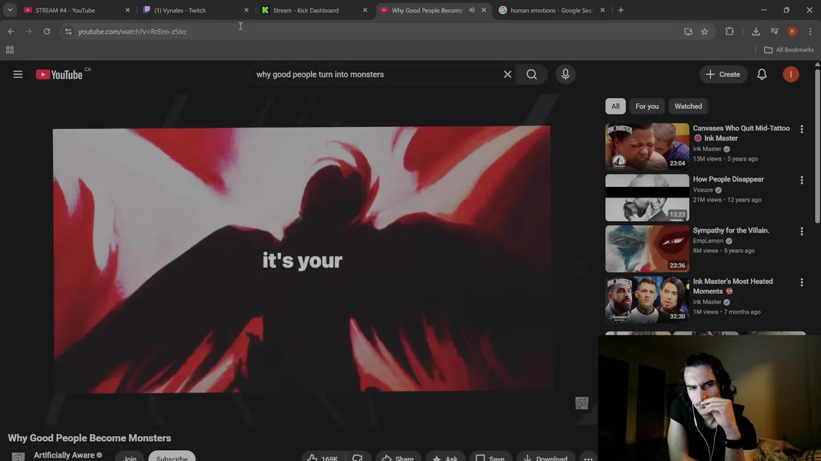Screen dimensions: 821x461
Task: Mute the playing tab via speaker icon
Action: (x=471, y=10)
